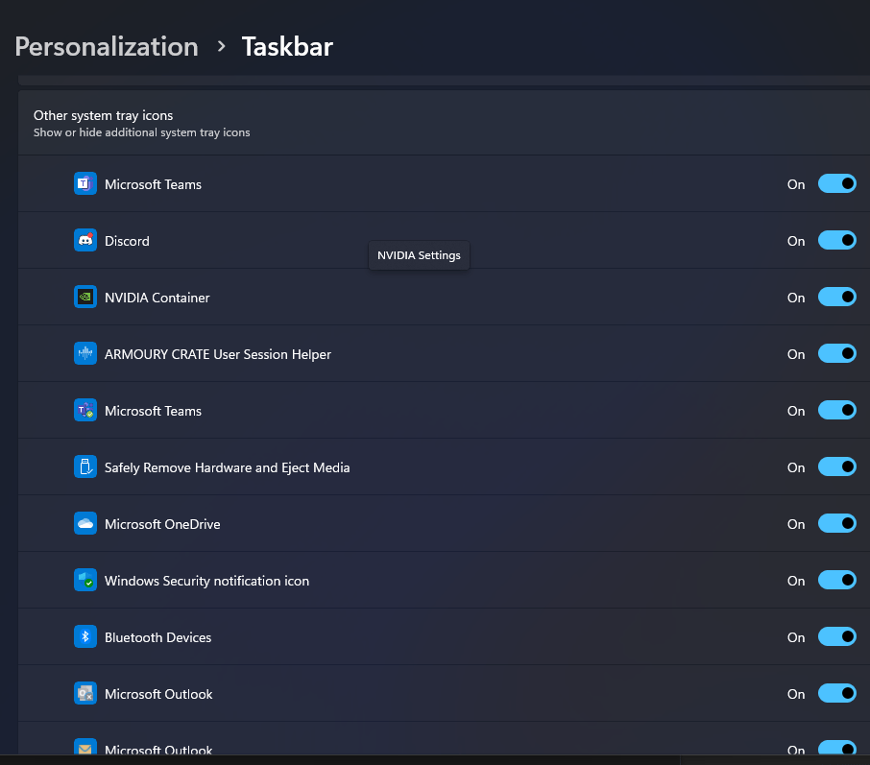Click the breadcrumb chevron after Personalization

[221, 47]
